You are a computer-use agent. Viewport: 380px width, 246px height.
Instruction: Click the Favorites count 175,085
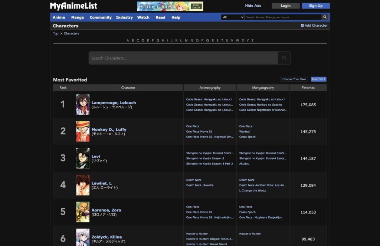tap(308, 105)
